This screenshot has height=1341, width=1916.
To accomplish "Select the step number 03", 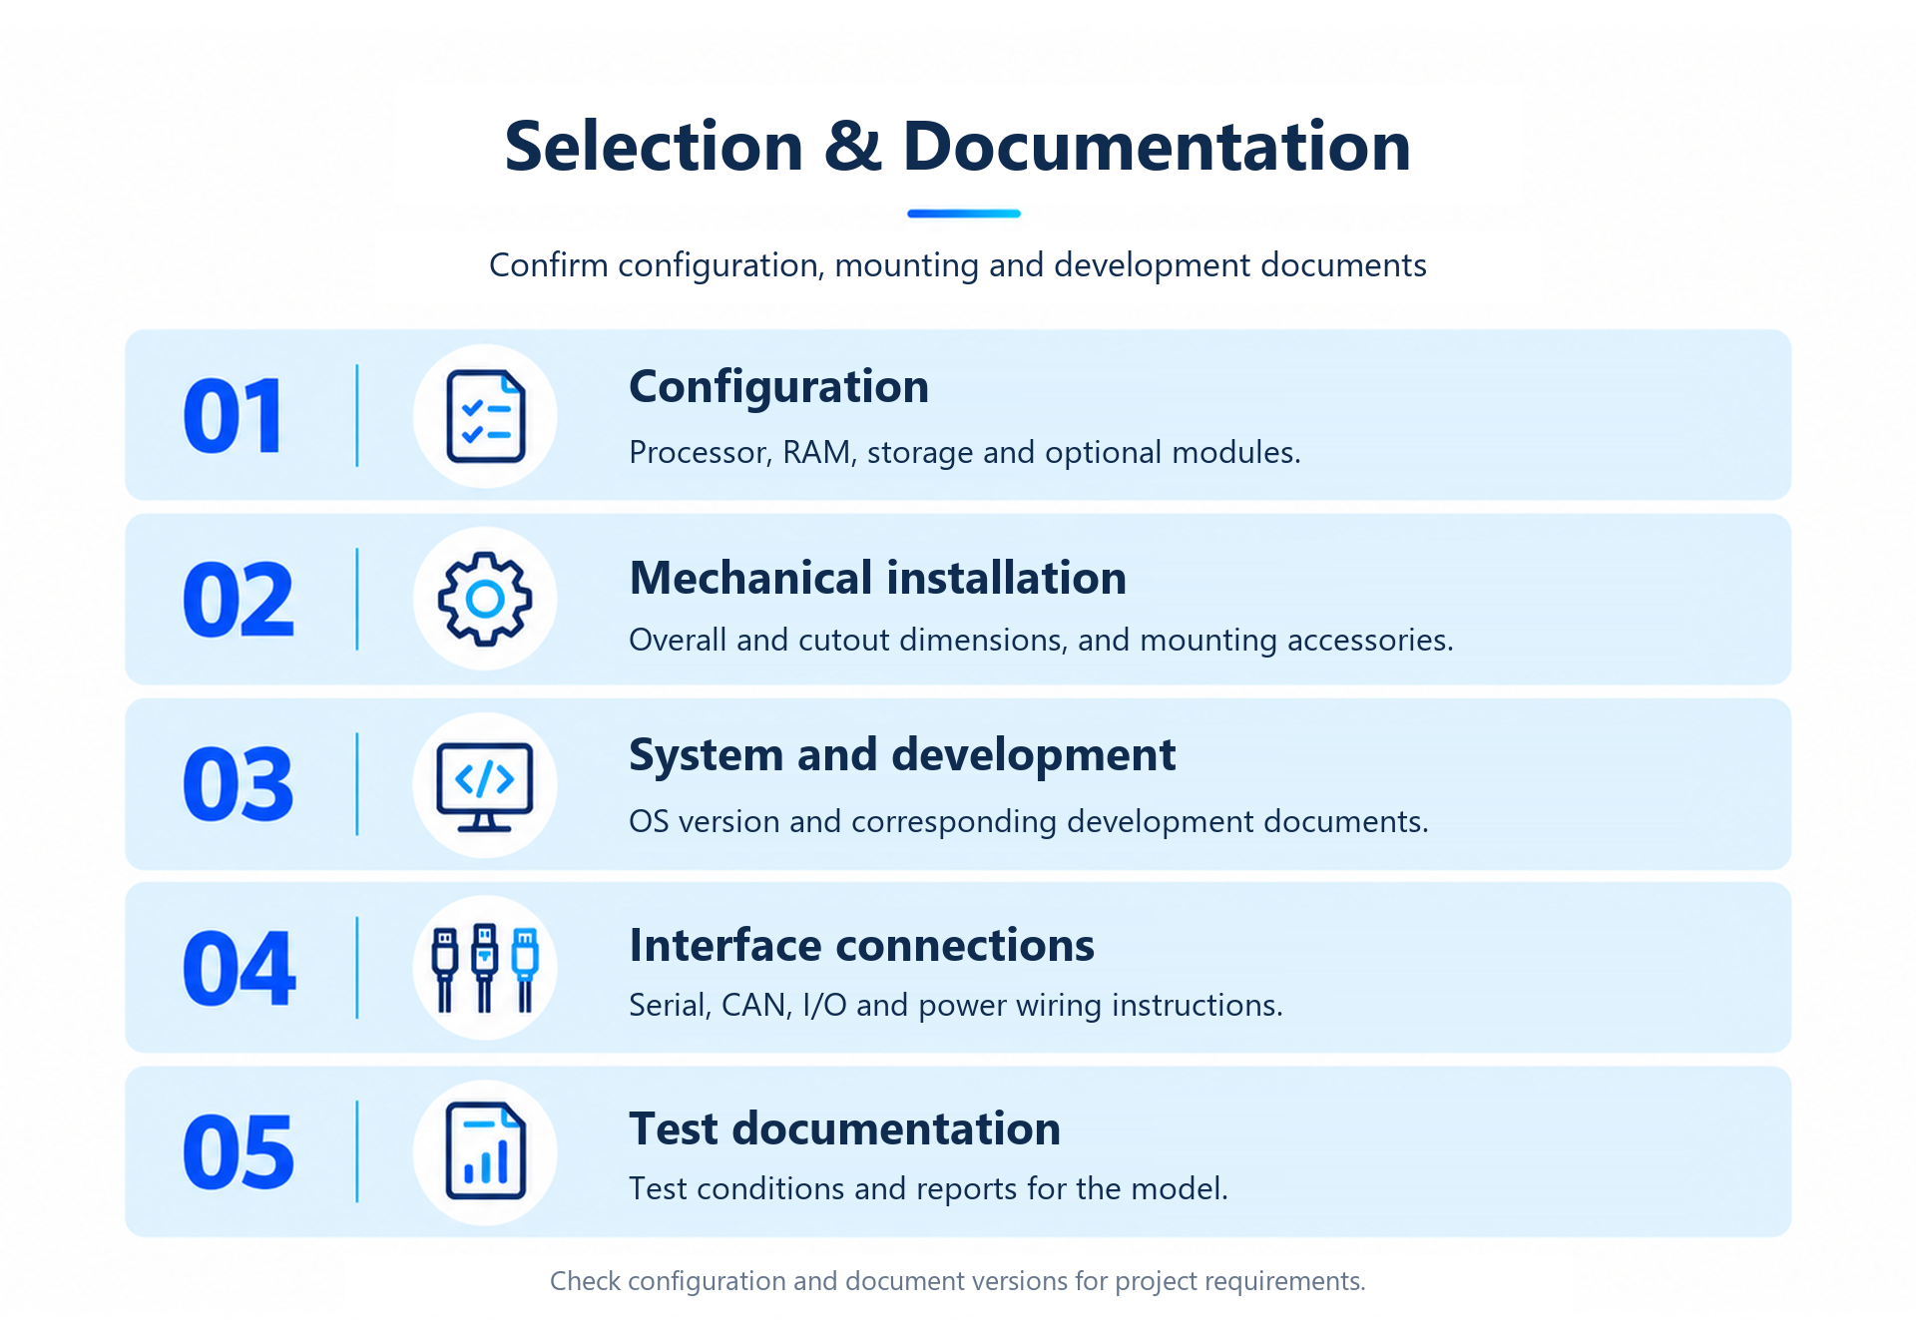I will (x=239, y=785).
